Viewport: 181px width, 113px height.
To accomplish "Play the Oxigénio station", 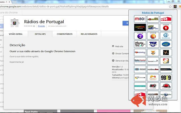I will click(166, 69).
